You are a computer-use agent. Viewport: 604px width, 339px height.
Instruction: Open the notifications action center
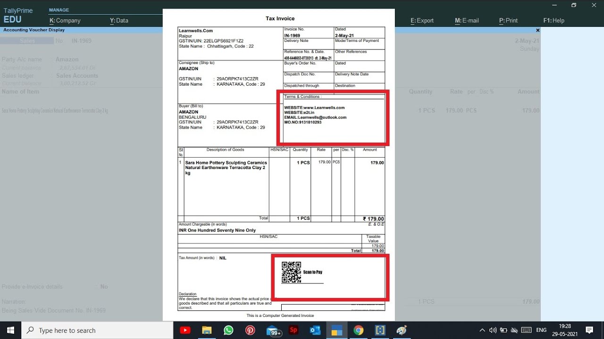[589, 330]
